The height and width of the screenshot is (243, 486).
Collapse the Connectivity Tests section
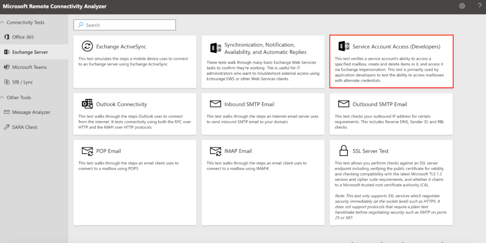point(2,22)
